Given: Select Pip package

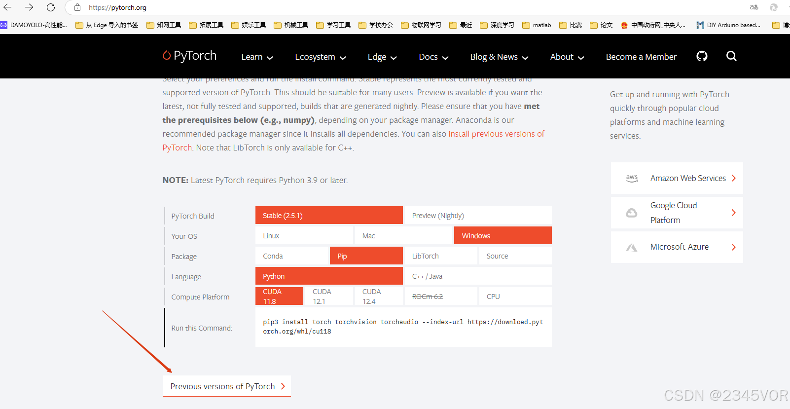Looking at the screenshot, I should tap(366, 256).
